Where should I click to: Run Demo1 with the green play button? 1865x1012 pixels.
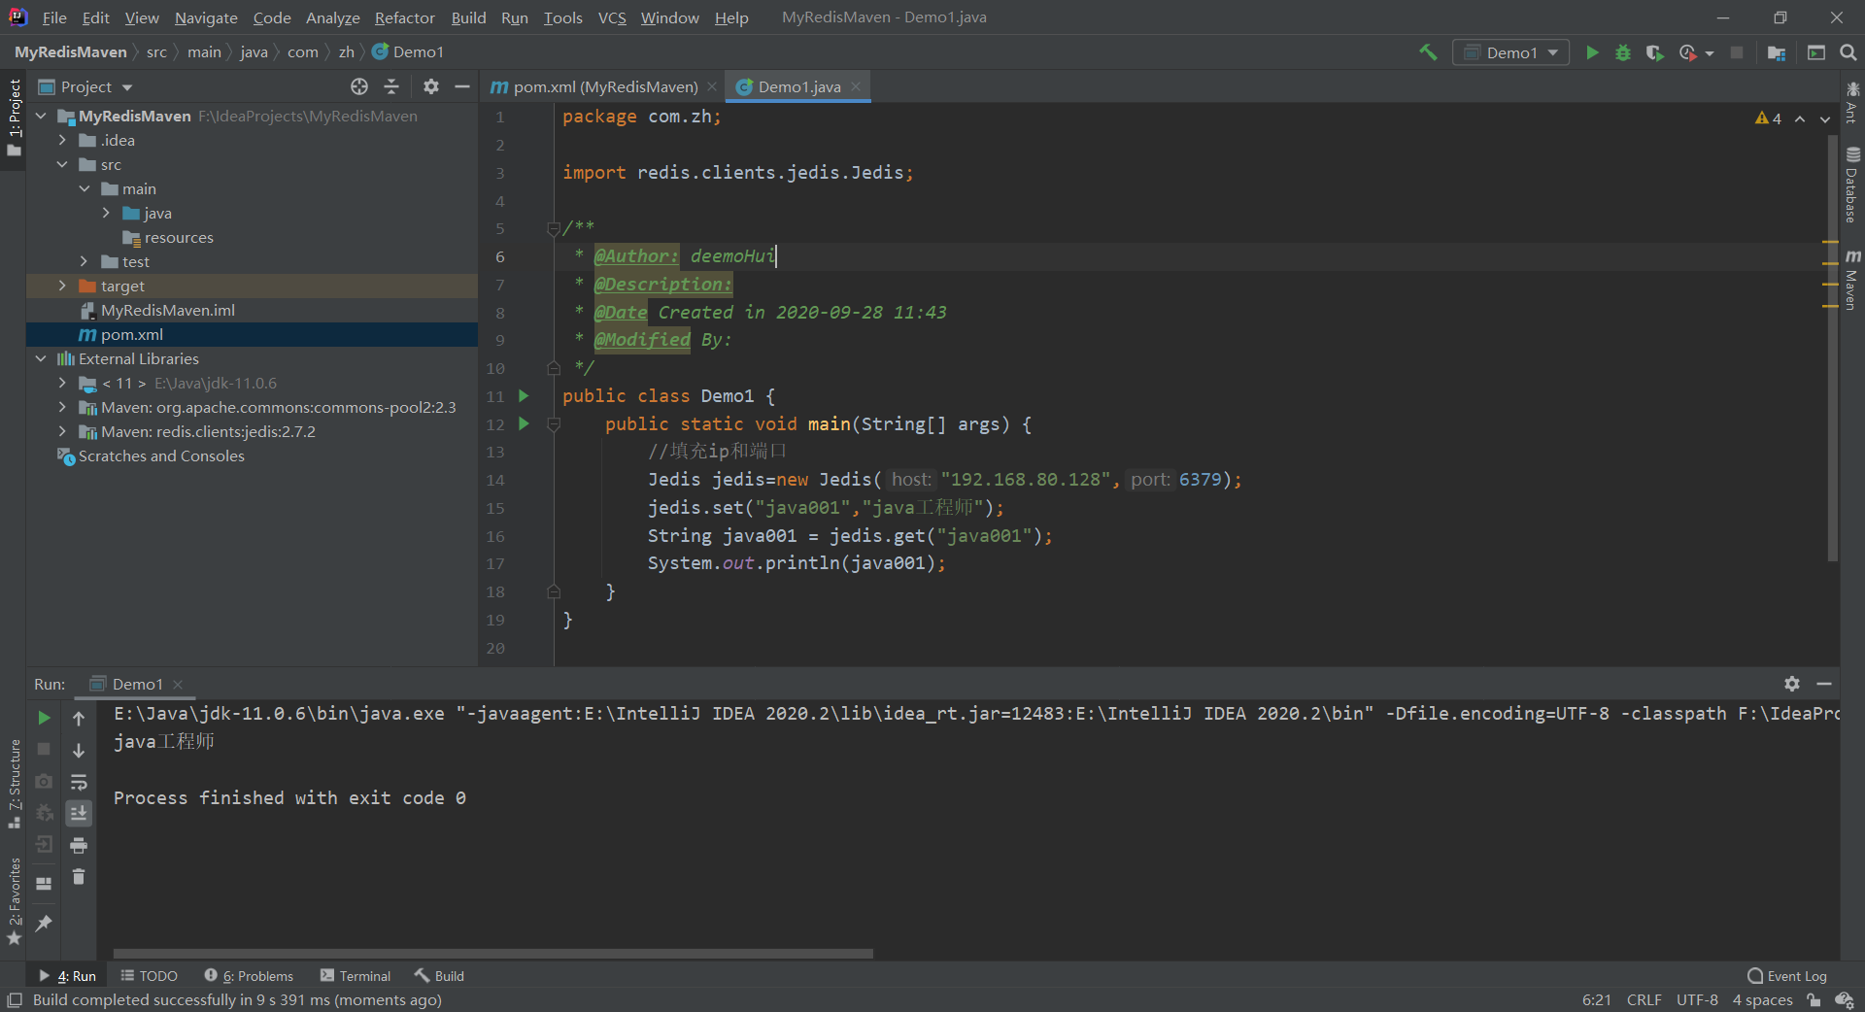(x=1592, y=52)
